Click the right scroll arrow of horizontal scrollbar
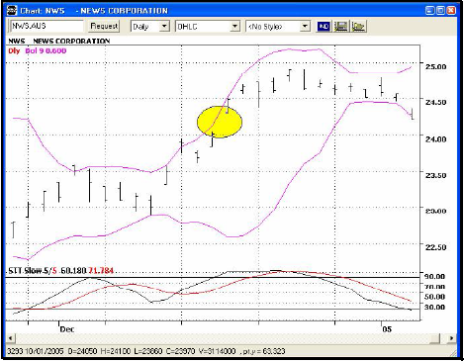464x362 pixels. (x=451, y=338)
